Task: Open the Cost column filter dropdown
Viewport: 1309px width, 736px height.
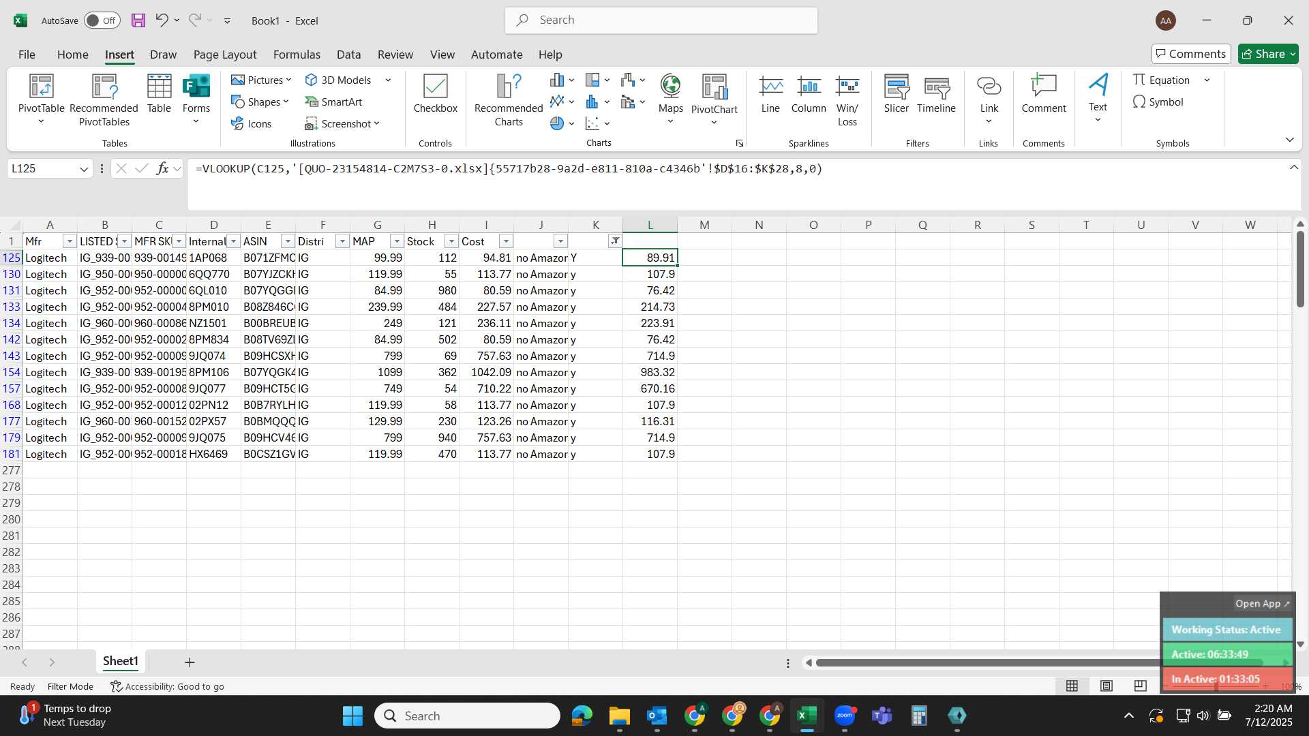Action: pyautogui.click(x=506, y=241)
